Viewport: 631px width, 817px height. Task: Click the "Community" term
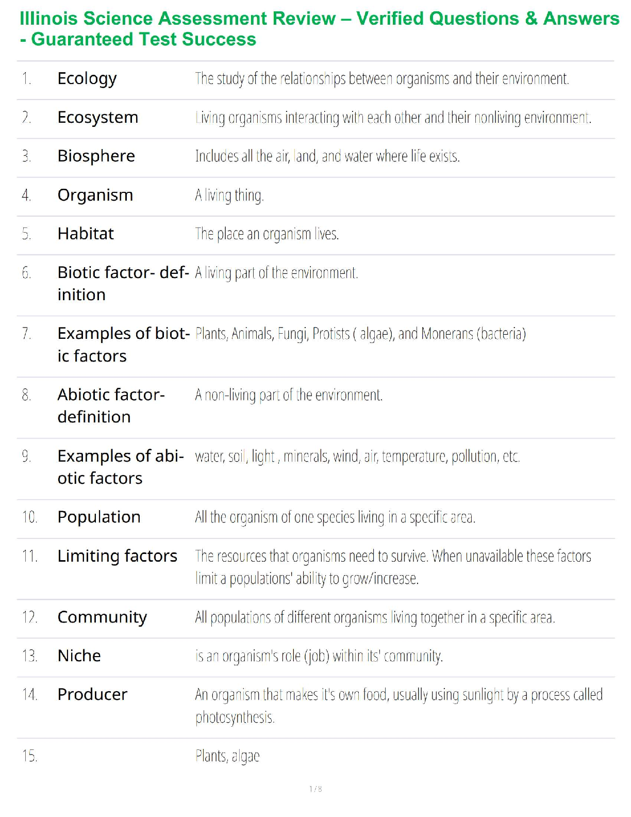coord(102,617)
